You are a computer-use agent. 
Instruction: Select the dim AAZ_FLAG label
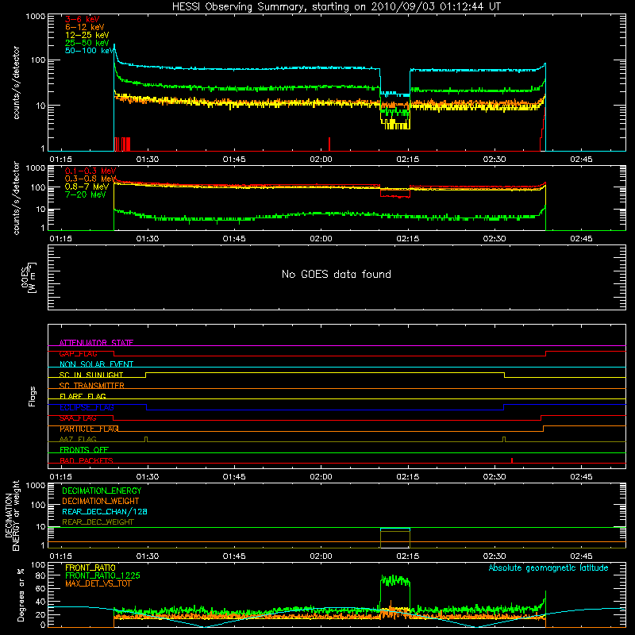[x=78, y=439]
